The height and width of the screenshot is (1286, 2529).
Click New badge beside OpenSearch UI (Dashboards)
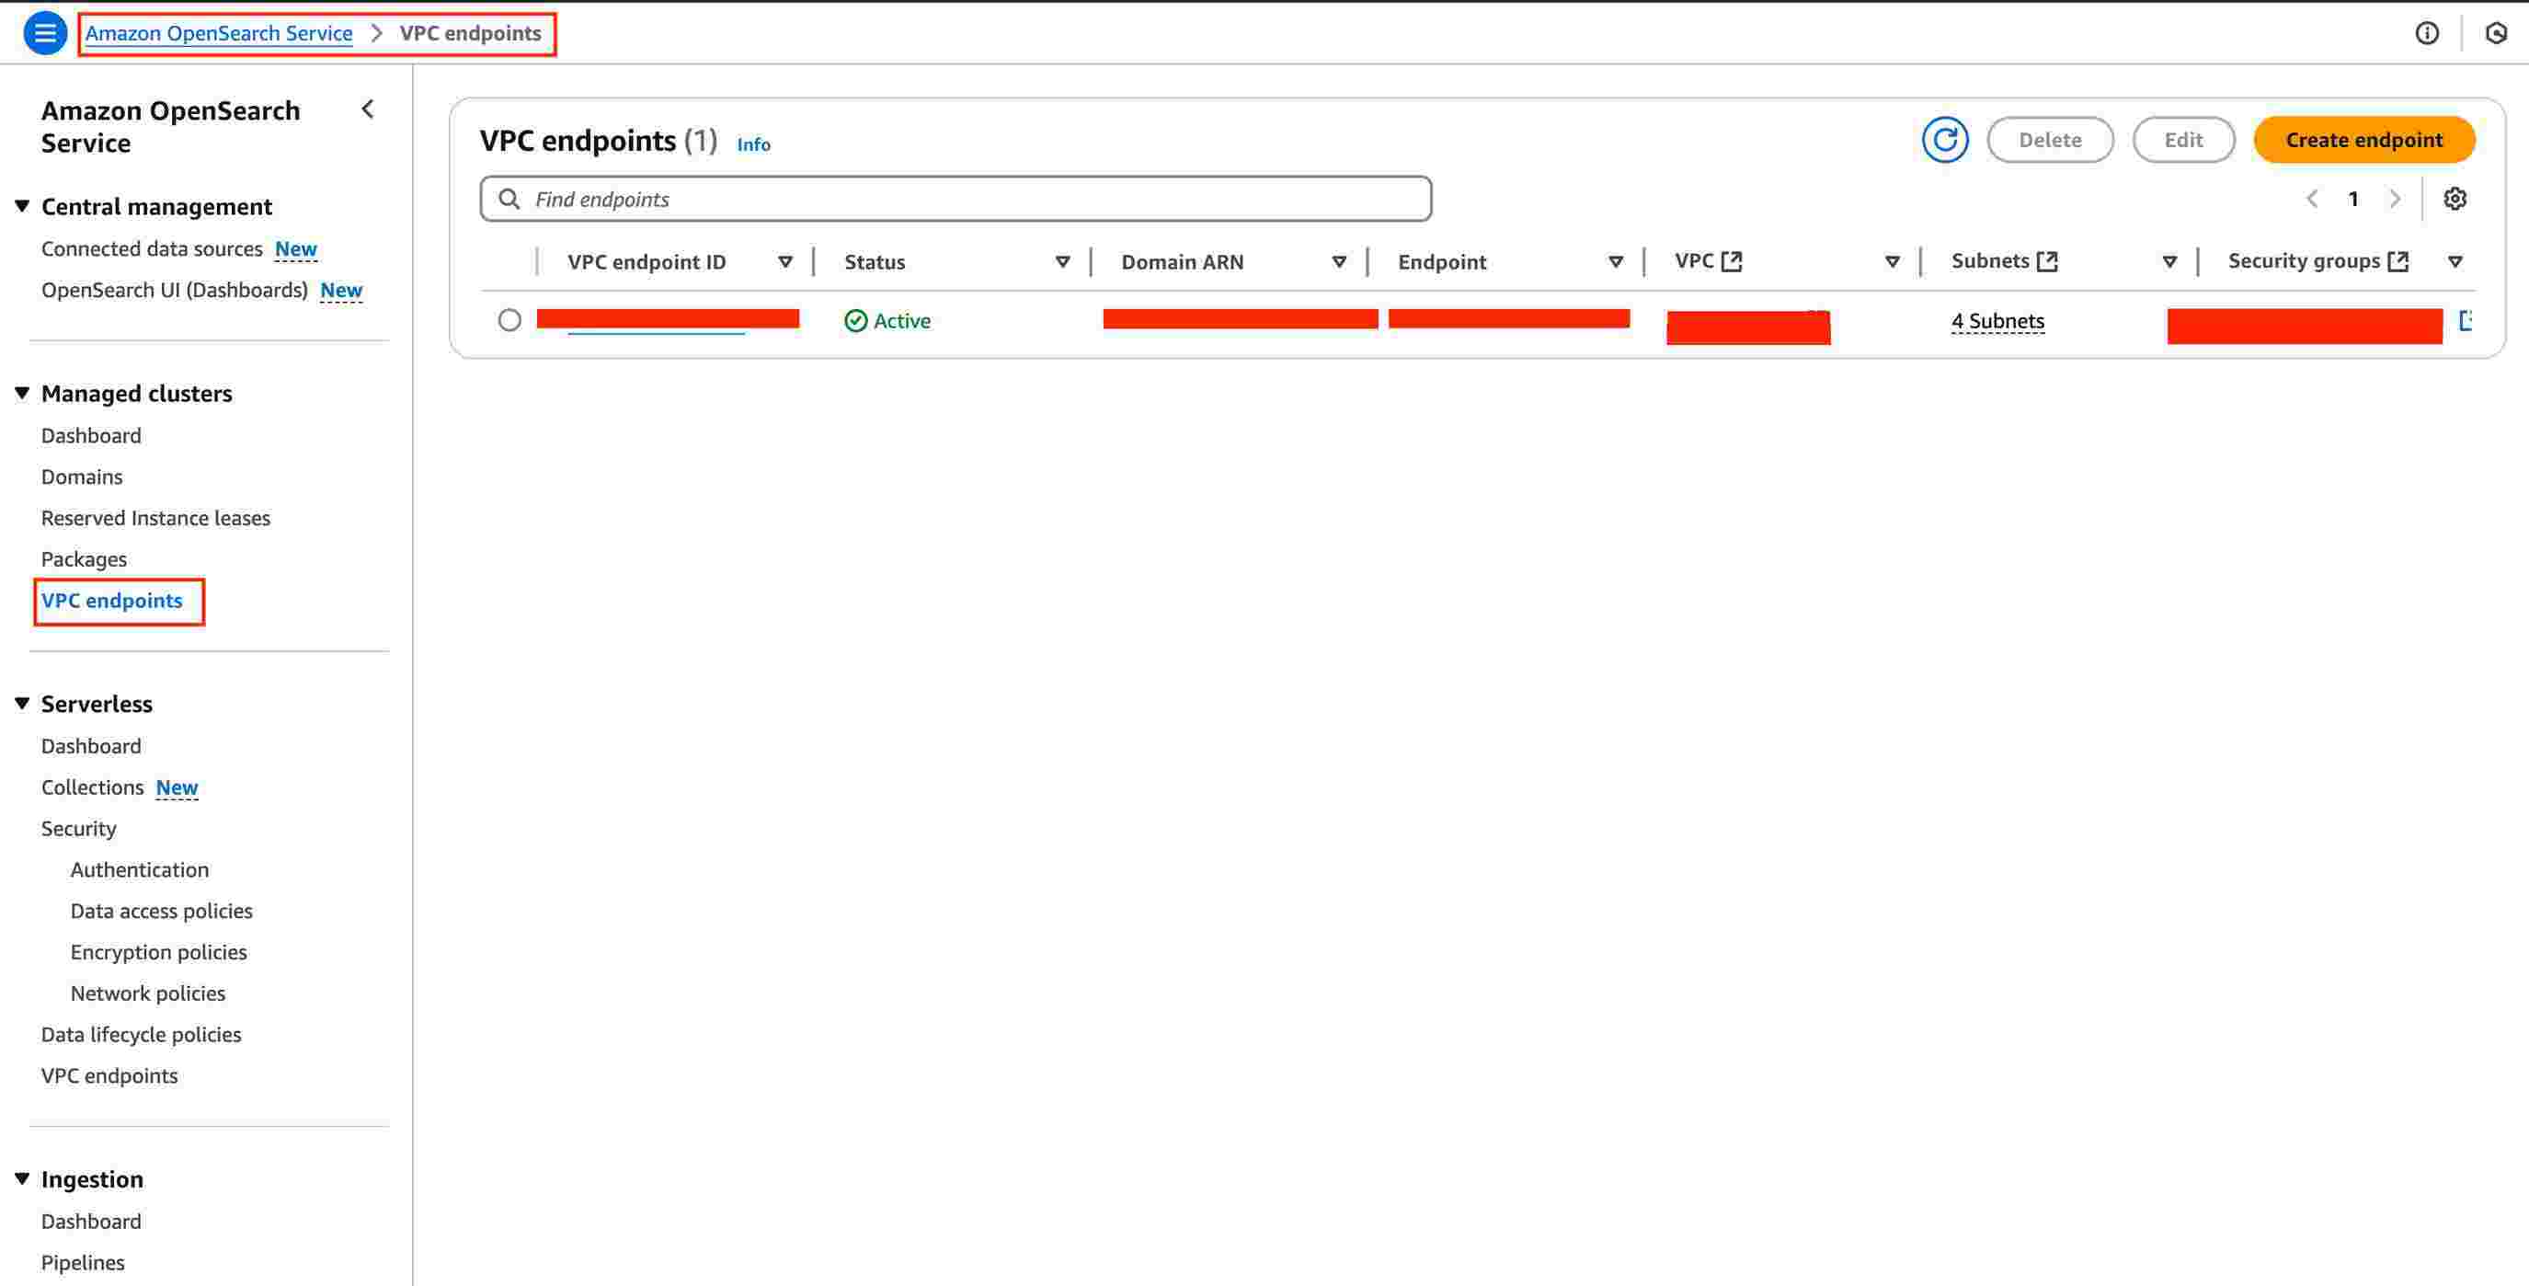342,291
